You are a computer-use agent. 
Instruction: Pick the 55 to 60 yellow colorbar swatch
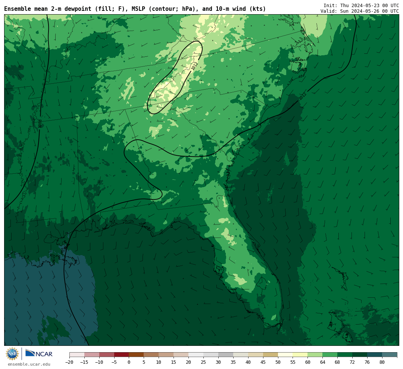[300, 355]
